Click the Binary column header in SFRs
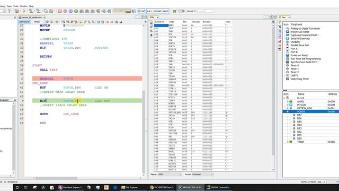339x191 pixels. click(x=207, y=22)
